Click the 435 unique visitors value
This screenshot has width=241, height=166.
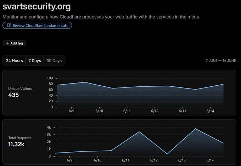13,95
